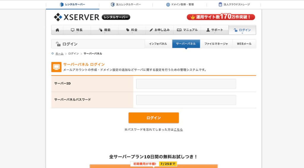The width and height of the screenshot is (304, 168).
Task: Click the crown icon in red banner
Action: (x=192, y=17)
